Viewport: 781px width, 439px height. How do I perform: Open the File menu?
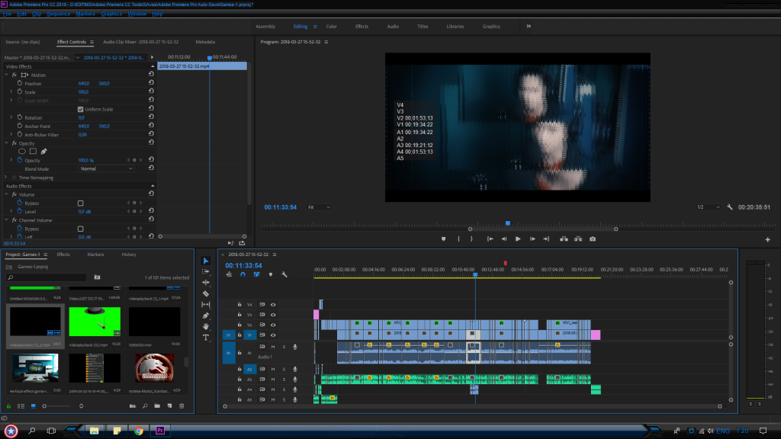click(7, 14)
